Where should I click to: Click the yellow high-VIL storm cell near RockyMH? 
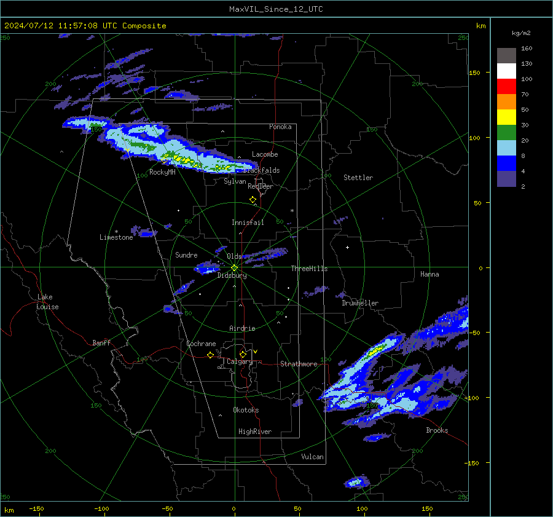point(183,159)
